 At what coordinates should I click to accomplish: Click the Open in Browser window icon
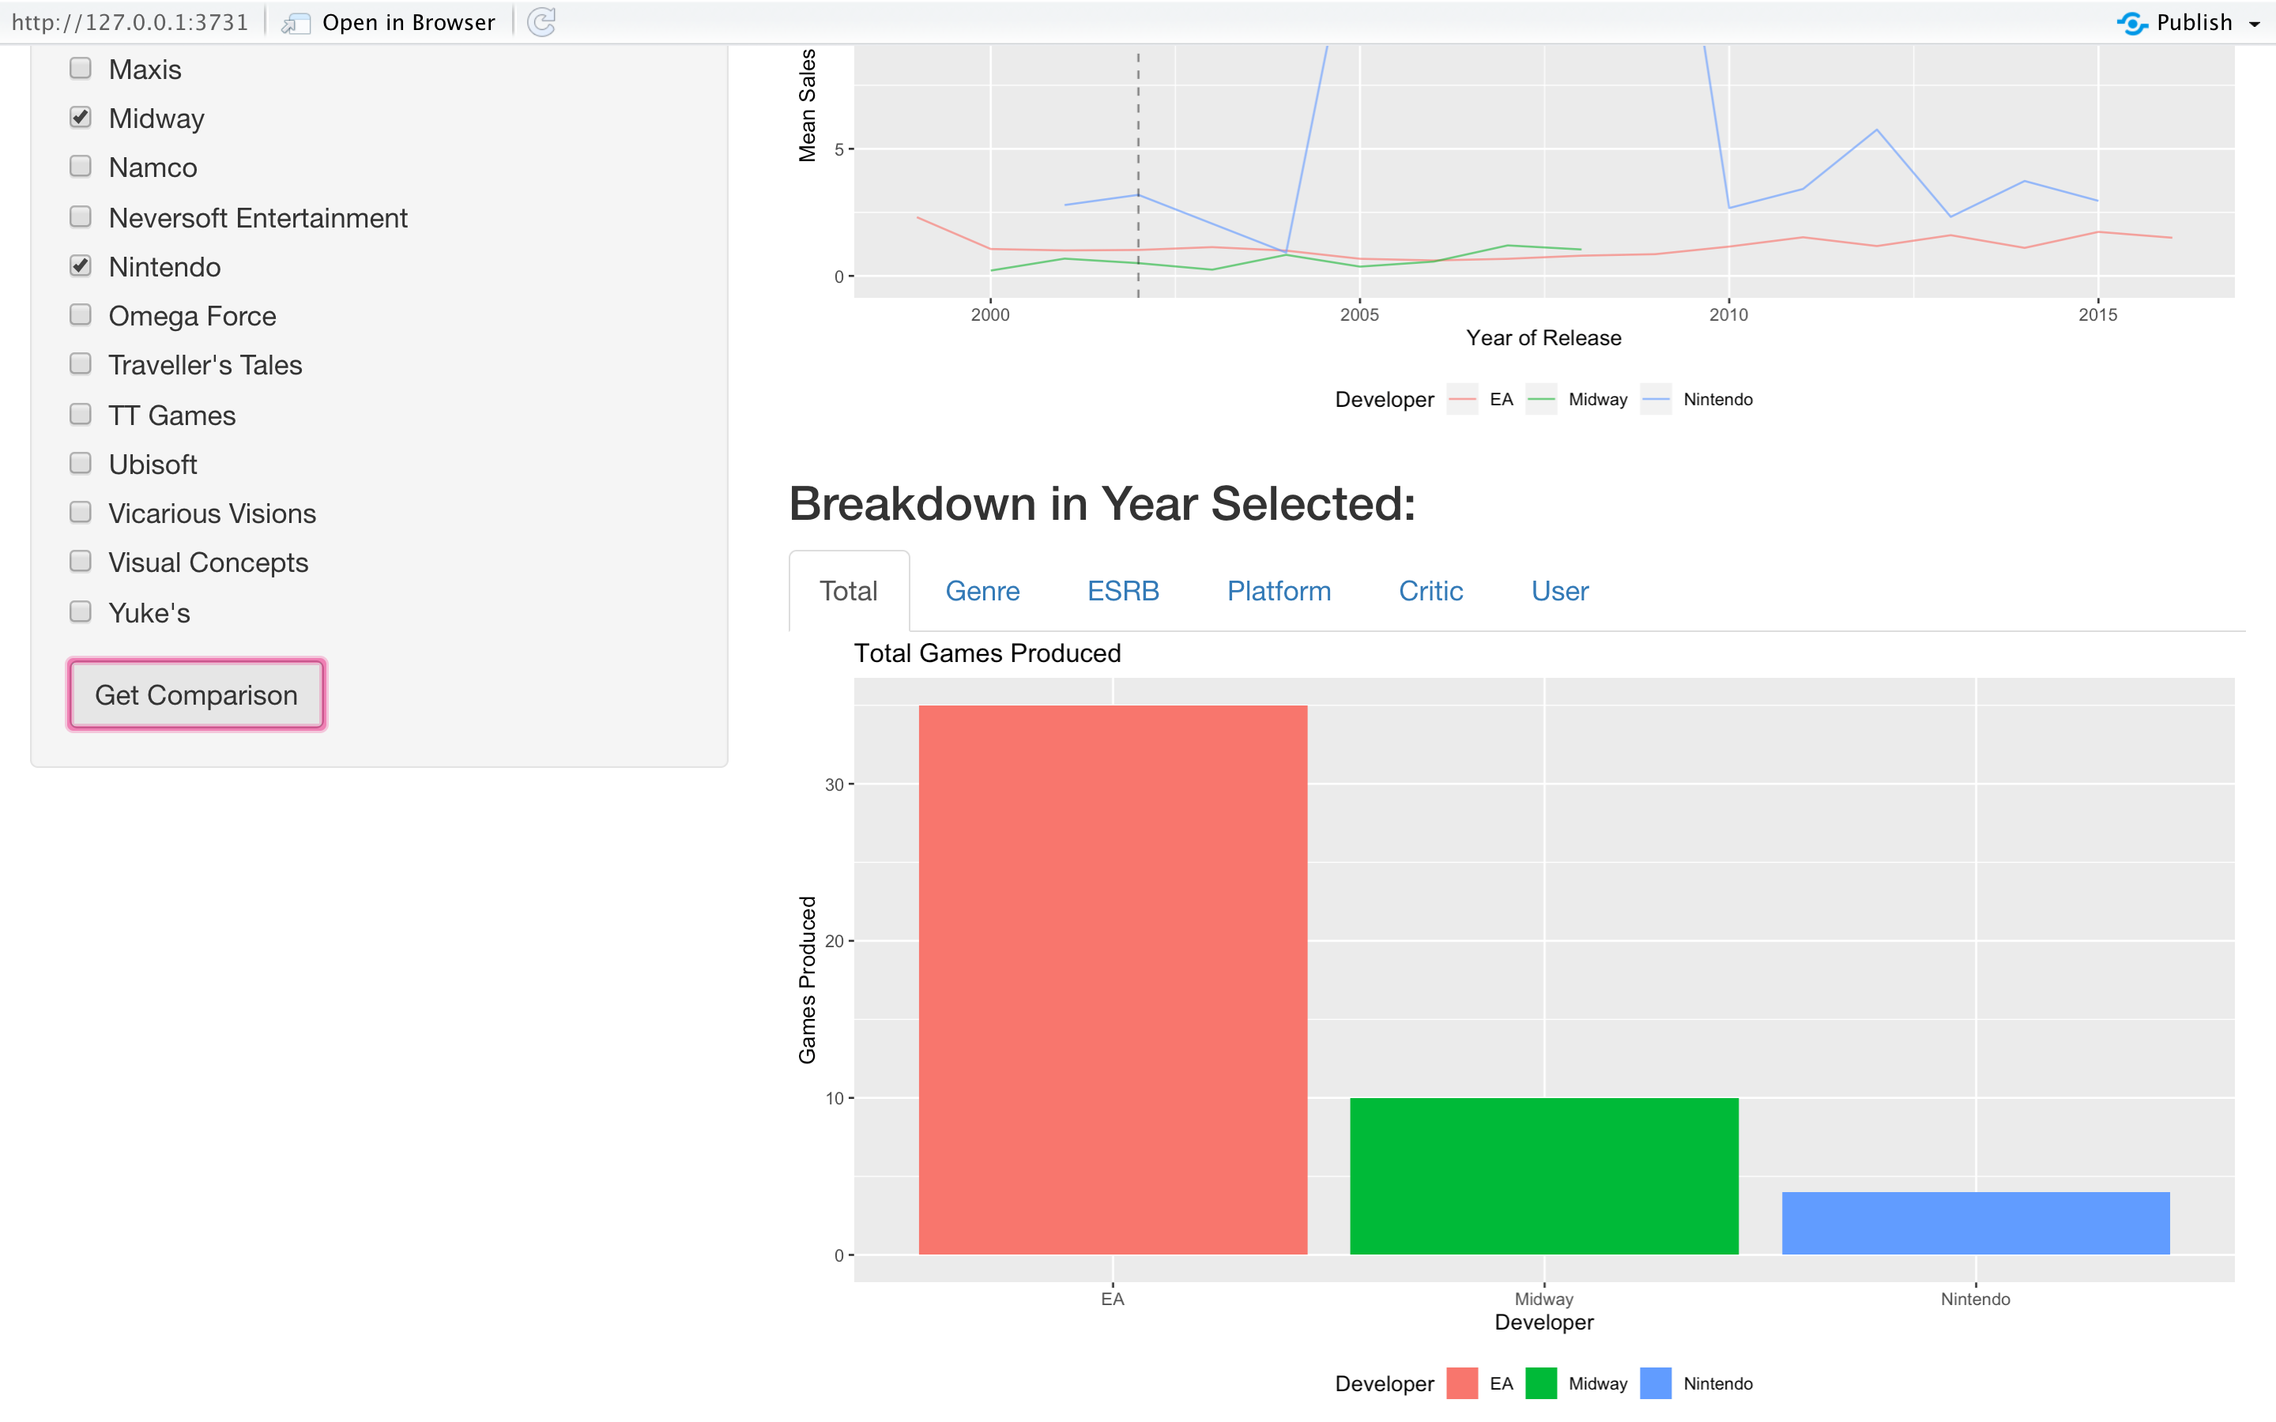point(296,23)
